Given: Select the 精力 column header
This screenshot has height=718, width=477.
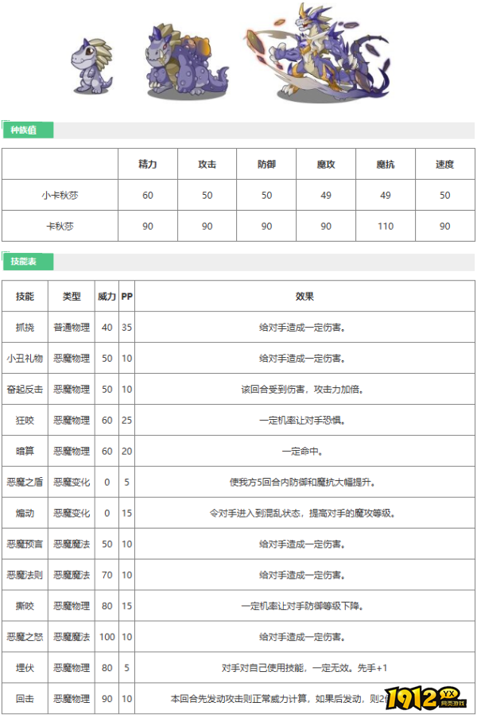Looking at the screenshot, I should coord(147,165).
